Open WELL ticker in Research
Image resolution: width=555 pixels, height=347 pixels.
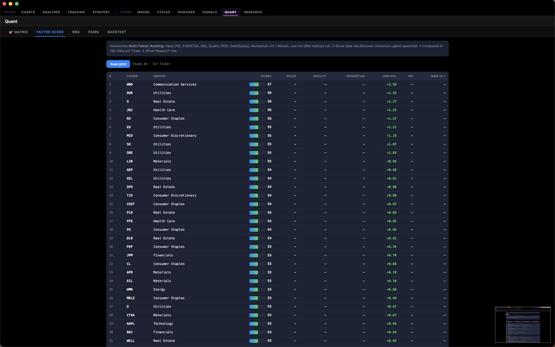coord(131,341)
